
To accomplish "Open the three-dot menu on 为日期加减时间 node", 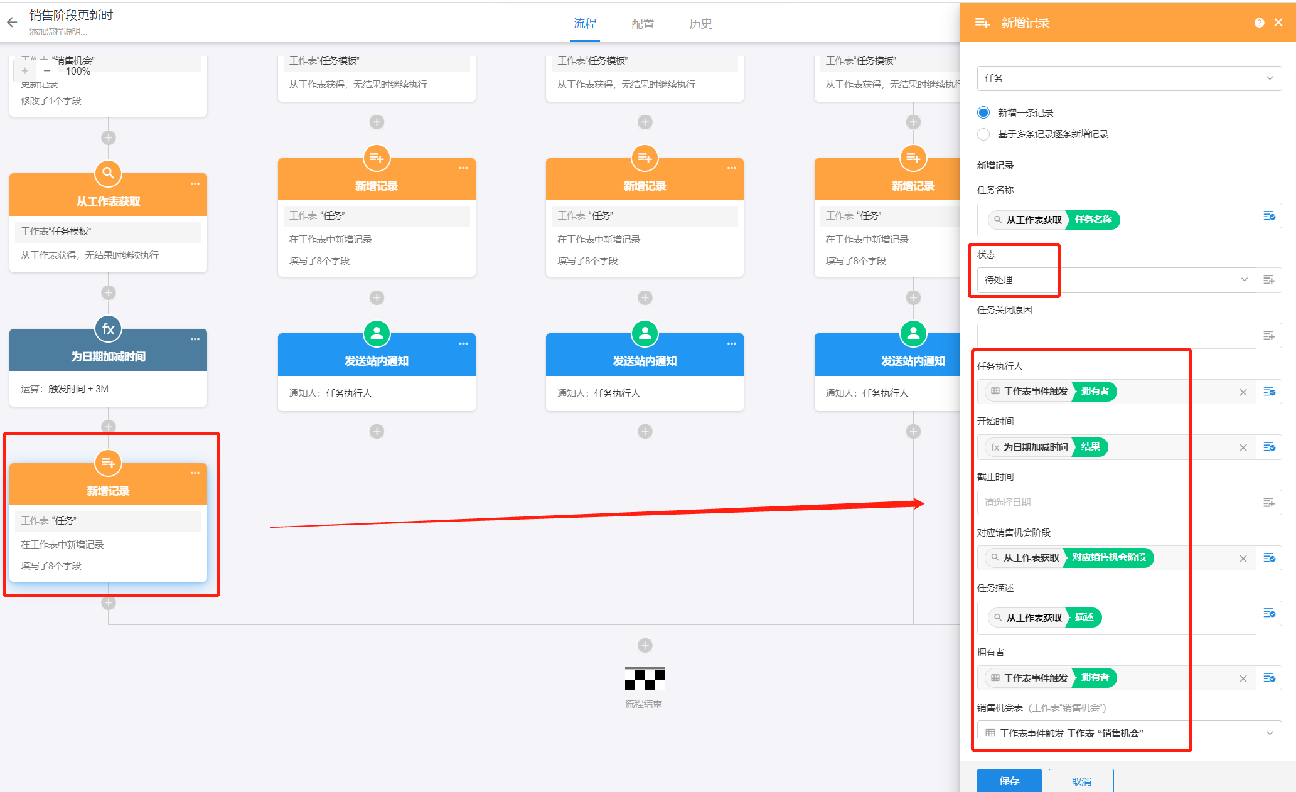I will tap(195, 339).
